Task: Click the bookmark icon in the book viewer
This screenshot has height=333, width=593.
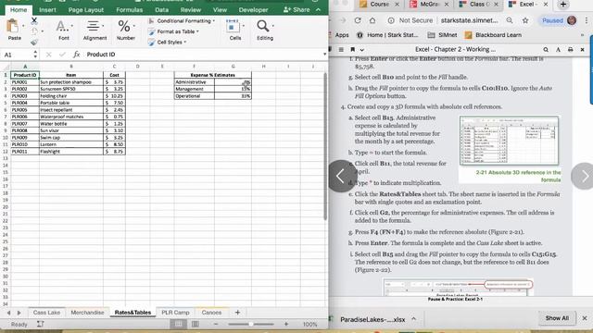Action: tap(352, 49)
